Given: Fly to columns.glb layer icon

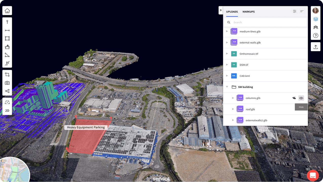Looking at the screenshot, I should pos(294,98).
